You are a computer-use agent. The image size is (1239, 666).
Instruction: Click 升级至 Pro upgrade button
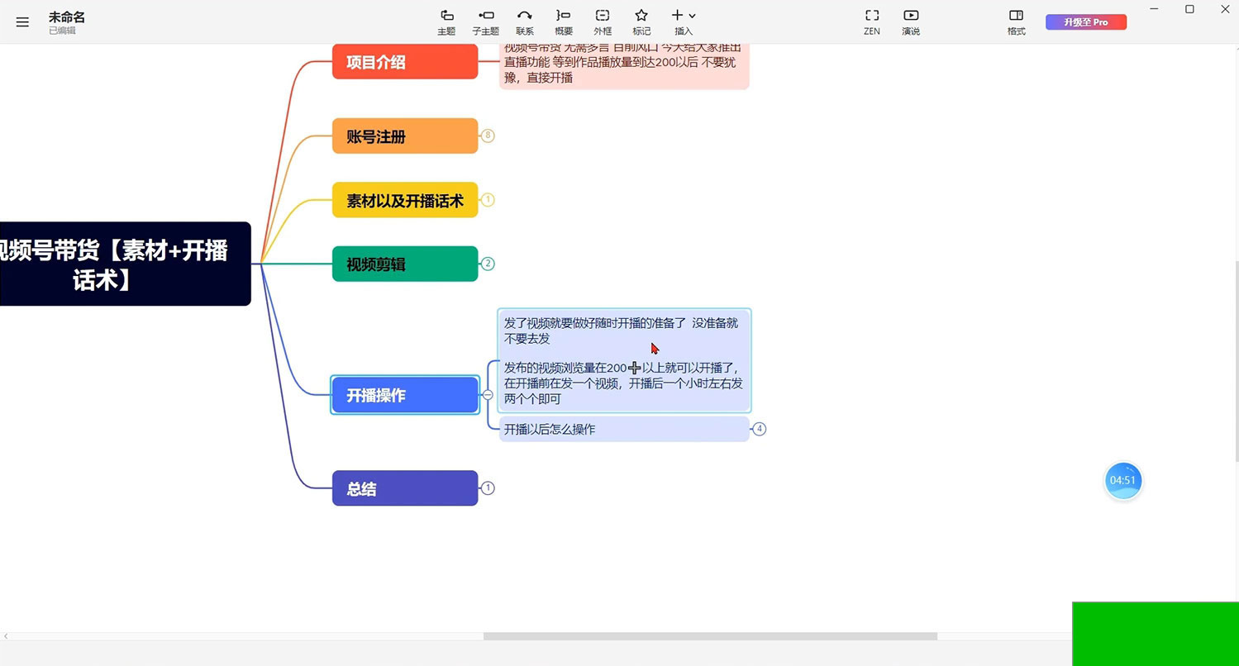pyautogui.click(x=1085, y=22)
